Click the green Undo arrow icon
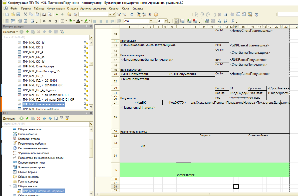The height and width of the screenshot is (196, 298). coord(57,15)
